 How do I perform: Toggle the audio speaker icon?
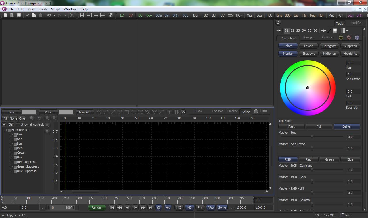click(168, 207)
